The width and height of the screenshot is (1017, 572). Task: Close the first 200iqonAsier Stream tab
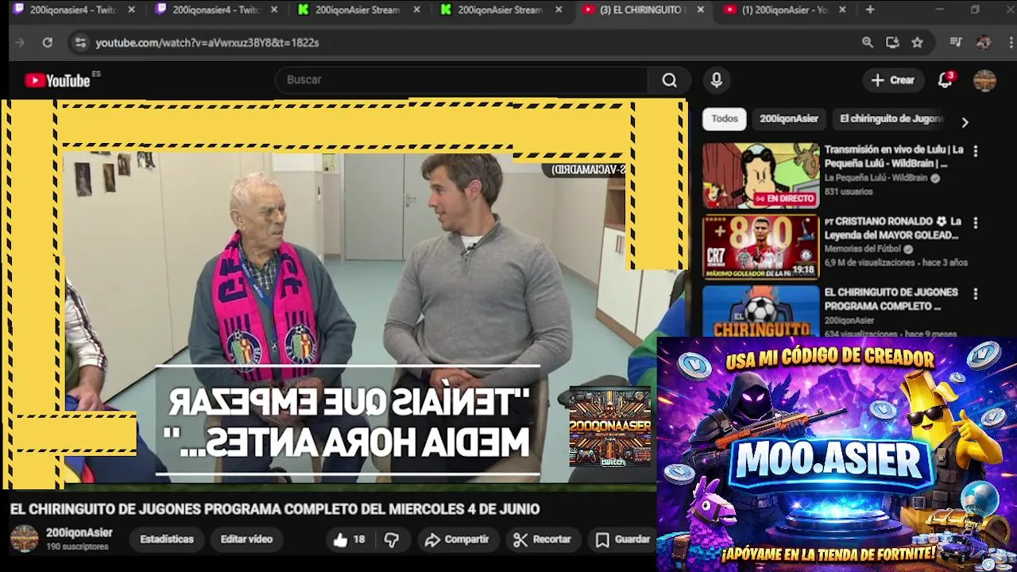click(x=416, y=10)
